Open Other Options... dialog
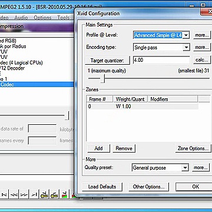 (148, 187)
